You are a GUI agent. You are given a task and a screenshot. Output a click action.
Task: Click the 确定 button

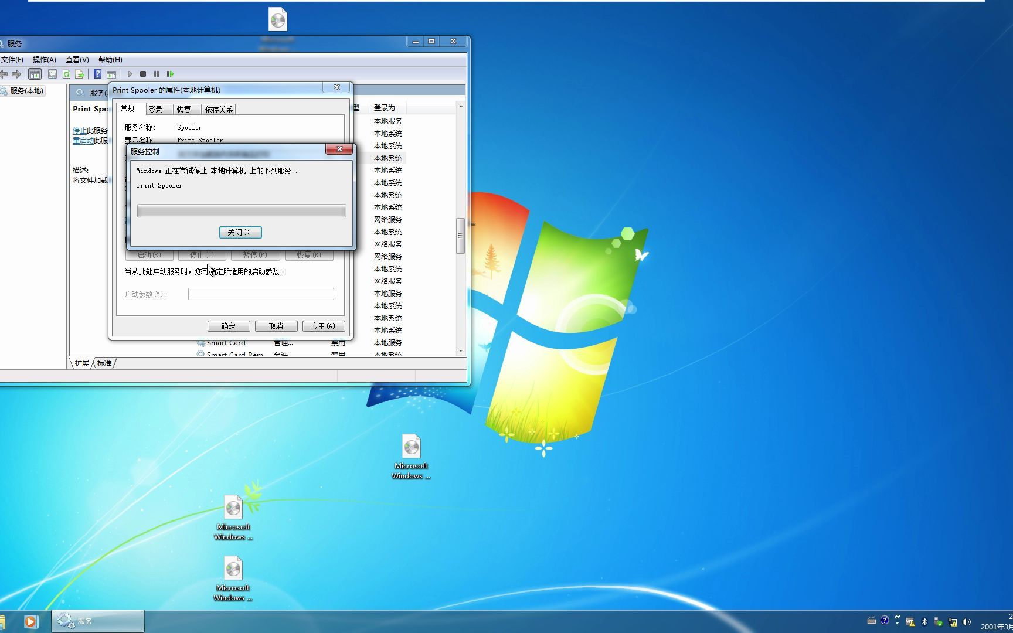click(229, 326)
